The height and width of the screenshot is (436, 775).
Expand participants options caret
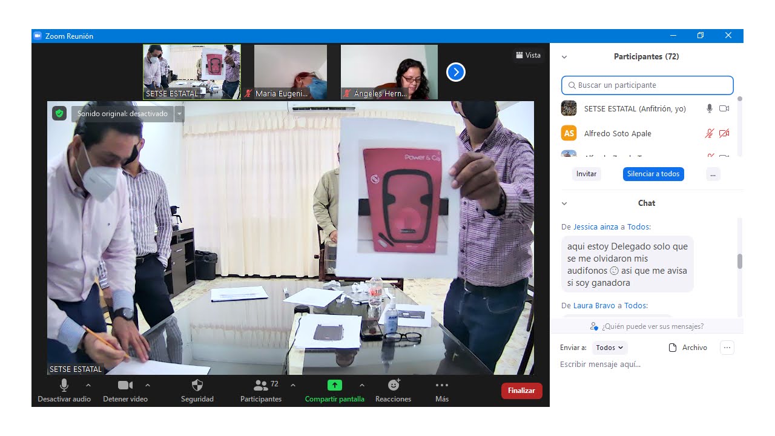pyautogui.click(x=293, y=385)
